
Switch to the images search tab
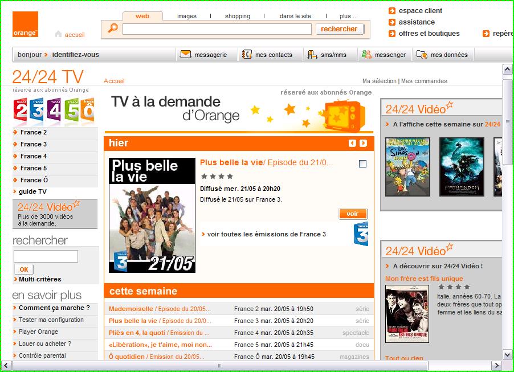point(187,16)
